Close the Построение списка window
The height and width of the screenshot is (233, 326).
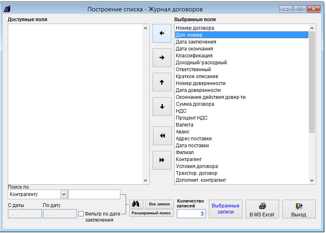coord(313,9)
